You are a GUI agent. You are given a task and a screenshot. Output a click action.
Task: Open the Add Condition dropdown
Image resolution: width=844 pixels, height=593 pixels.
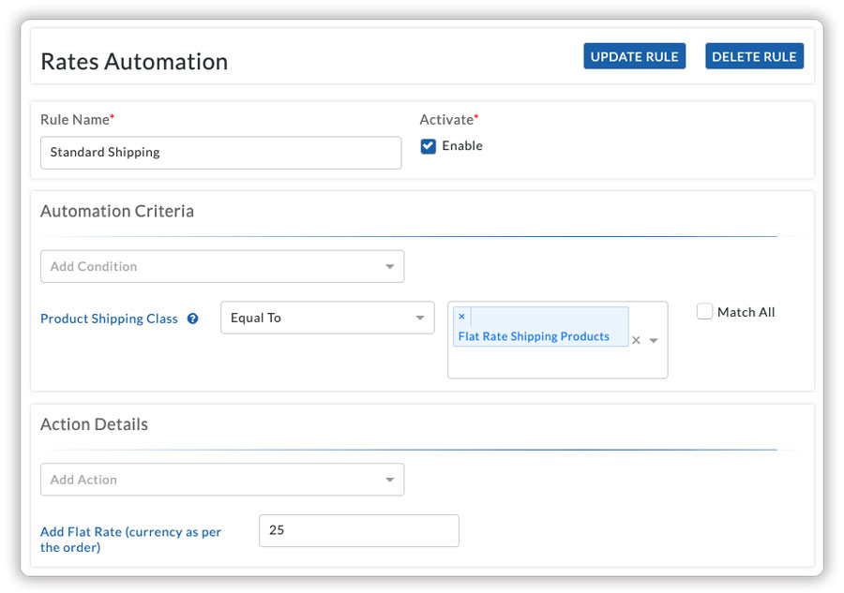click(x=221, y=266)
